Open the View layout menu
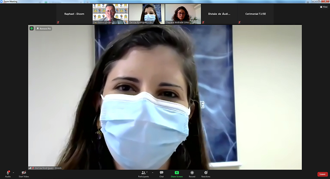The image size is (330, 179). pyautogui.click(x=323, y=7)
